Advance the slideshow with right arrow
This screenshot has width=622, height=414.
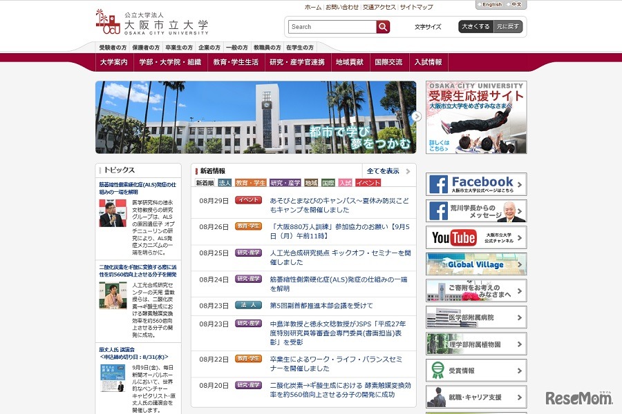coord(416,117)
